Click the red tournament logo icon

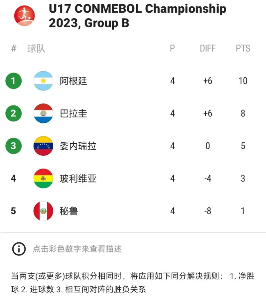pyautogui.click(x=25, y=16)
